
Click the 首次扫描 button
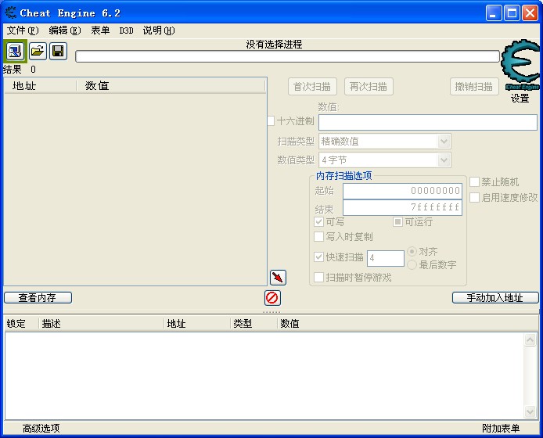pyautogui.click(x=312, y=87)
